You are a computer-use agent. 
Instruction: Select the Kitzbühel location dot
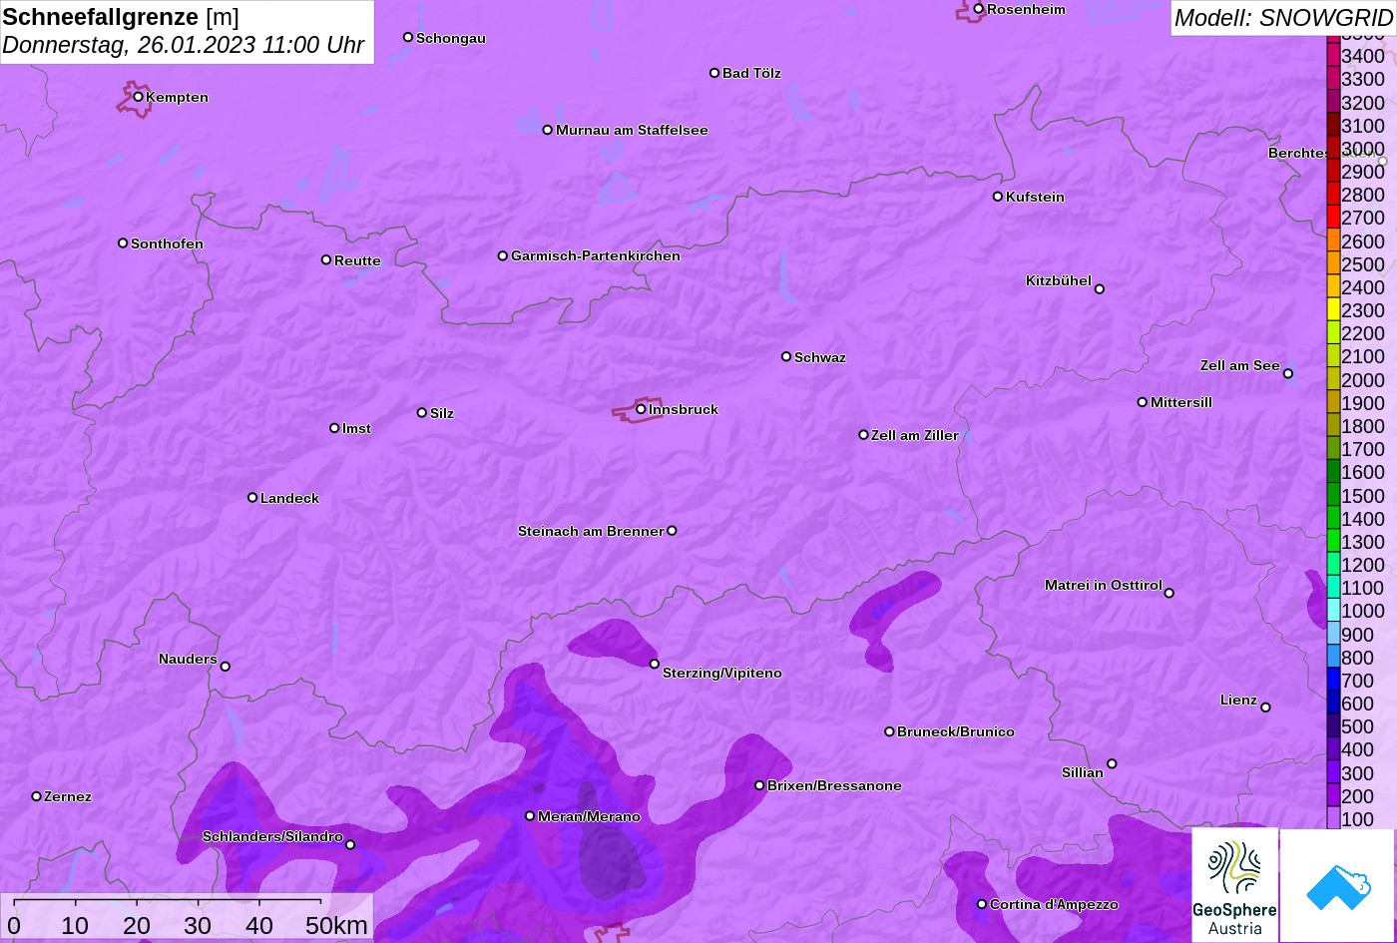[1100, 289]
